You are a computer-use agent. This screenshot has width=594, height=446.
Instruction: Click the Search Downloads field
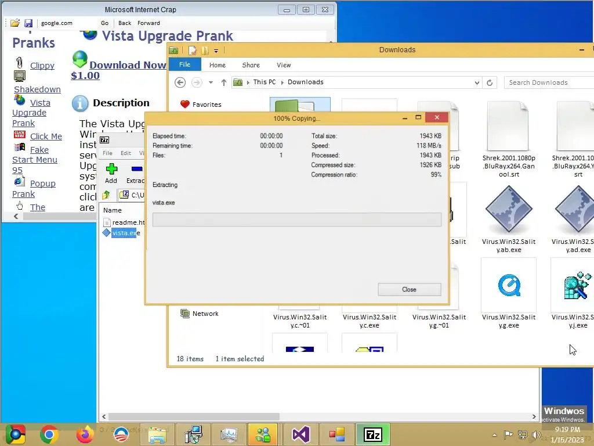pyautogui.click(x=549, y=82)
